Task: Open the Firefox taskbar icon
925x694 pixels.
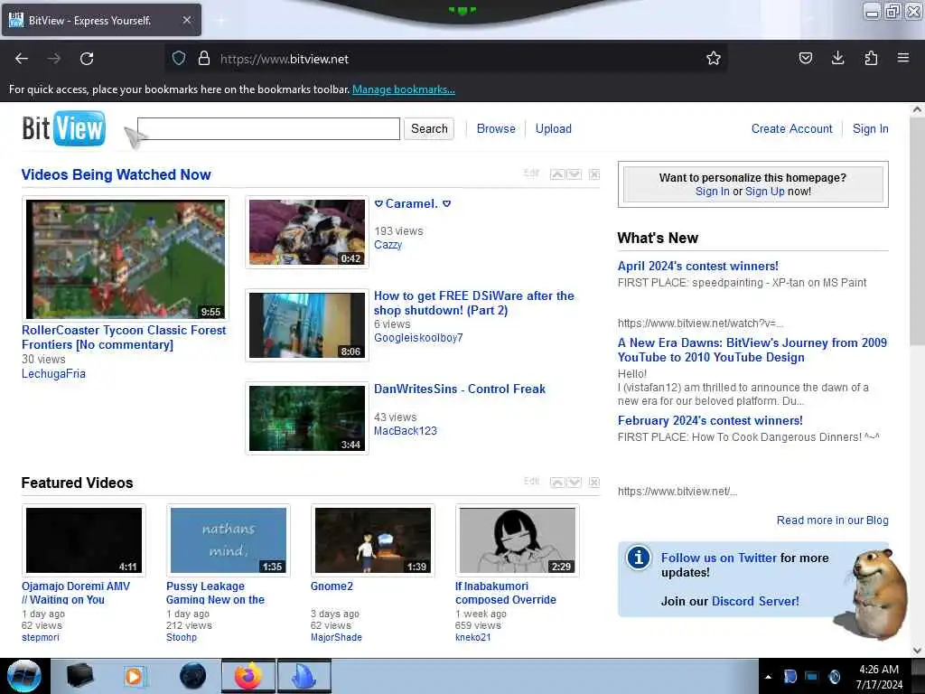Action: 248,676
